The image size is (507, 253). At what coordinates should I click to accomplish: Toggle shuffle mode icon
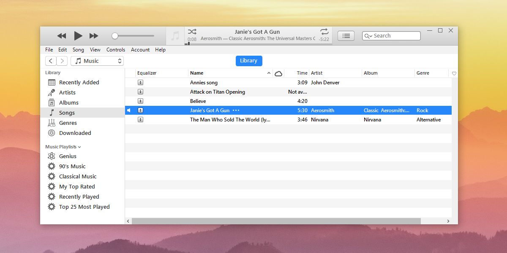coord(192,32)
